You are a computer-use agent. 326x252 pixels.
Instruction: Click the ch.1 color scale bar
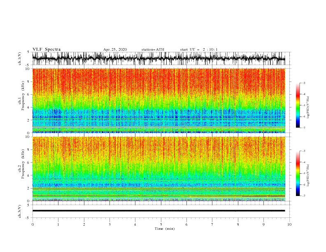[298, 105]
